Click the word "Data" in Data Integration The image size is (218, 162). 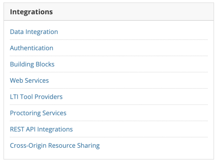17,32
